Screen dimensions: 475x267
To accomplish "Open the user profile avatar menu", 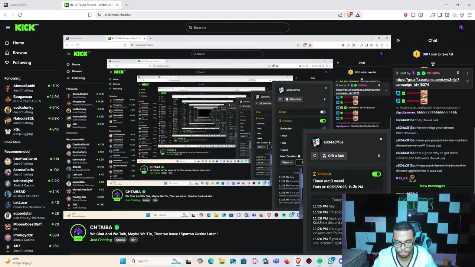I will pos(461,27).
